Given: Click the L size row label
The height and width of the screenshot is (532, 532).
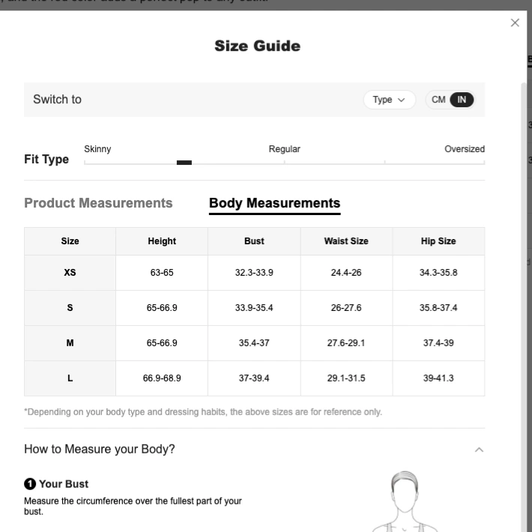Looking at the screenshot, I should pos(70,378).
